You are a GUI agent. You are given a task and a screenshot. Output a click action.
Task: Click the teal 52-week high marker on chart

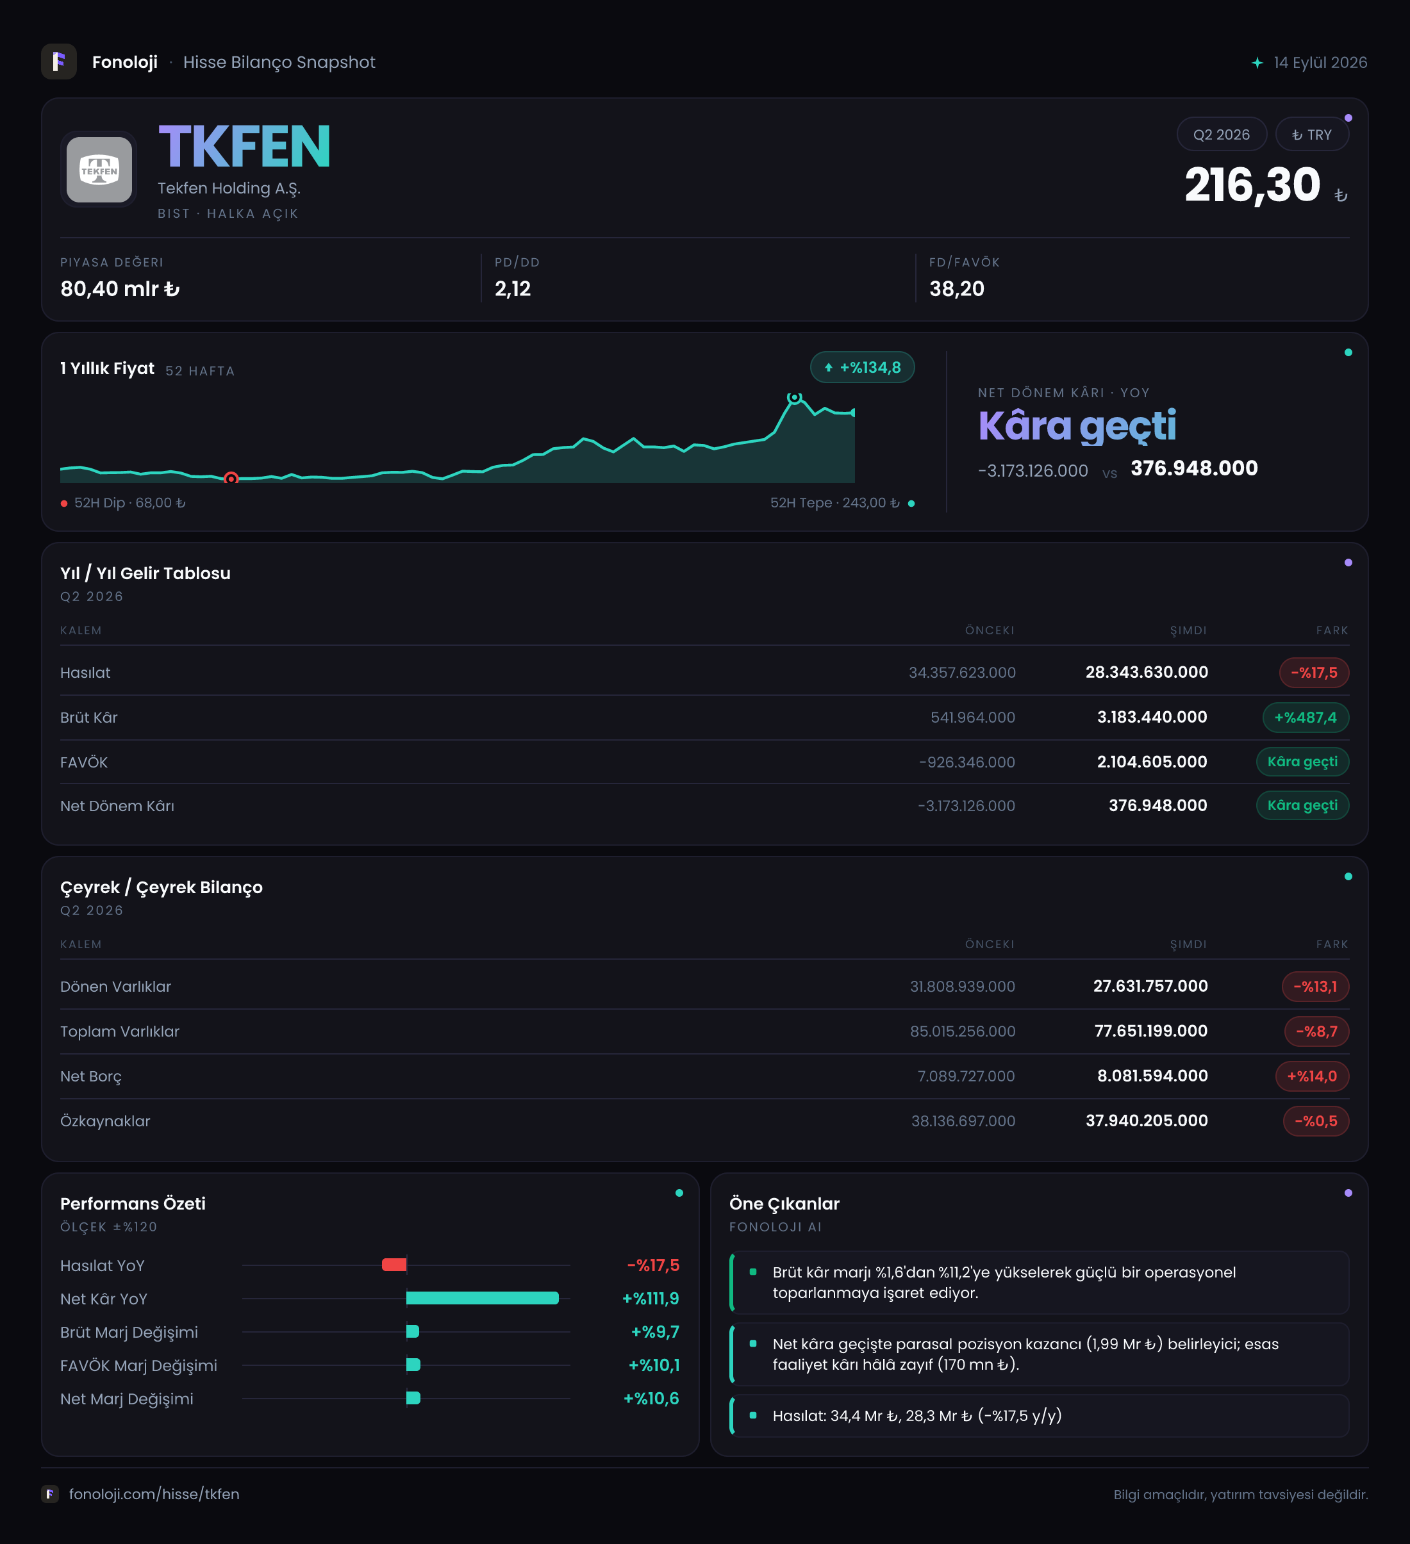[795, 397]
